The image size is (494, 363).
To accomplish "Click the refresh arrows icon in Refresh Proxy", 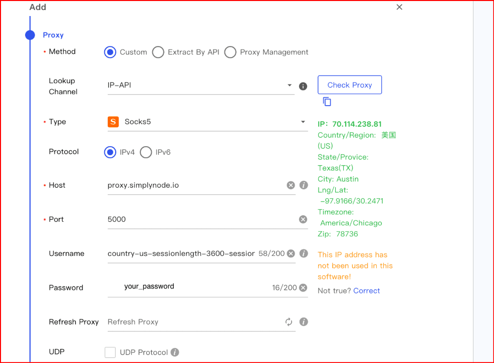I will click(x=289, y=322).
